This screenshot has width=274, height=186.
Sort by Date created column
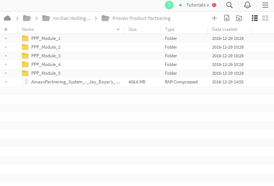[225, 29]
